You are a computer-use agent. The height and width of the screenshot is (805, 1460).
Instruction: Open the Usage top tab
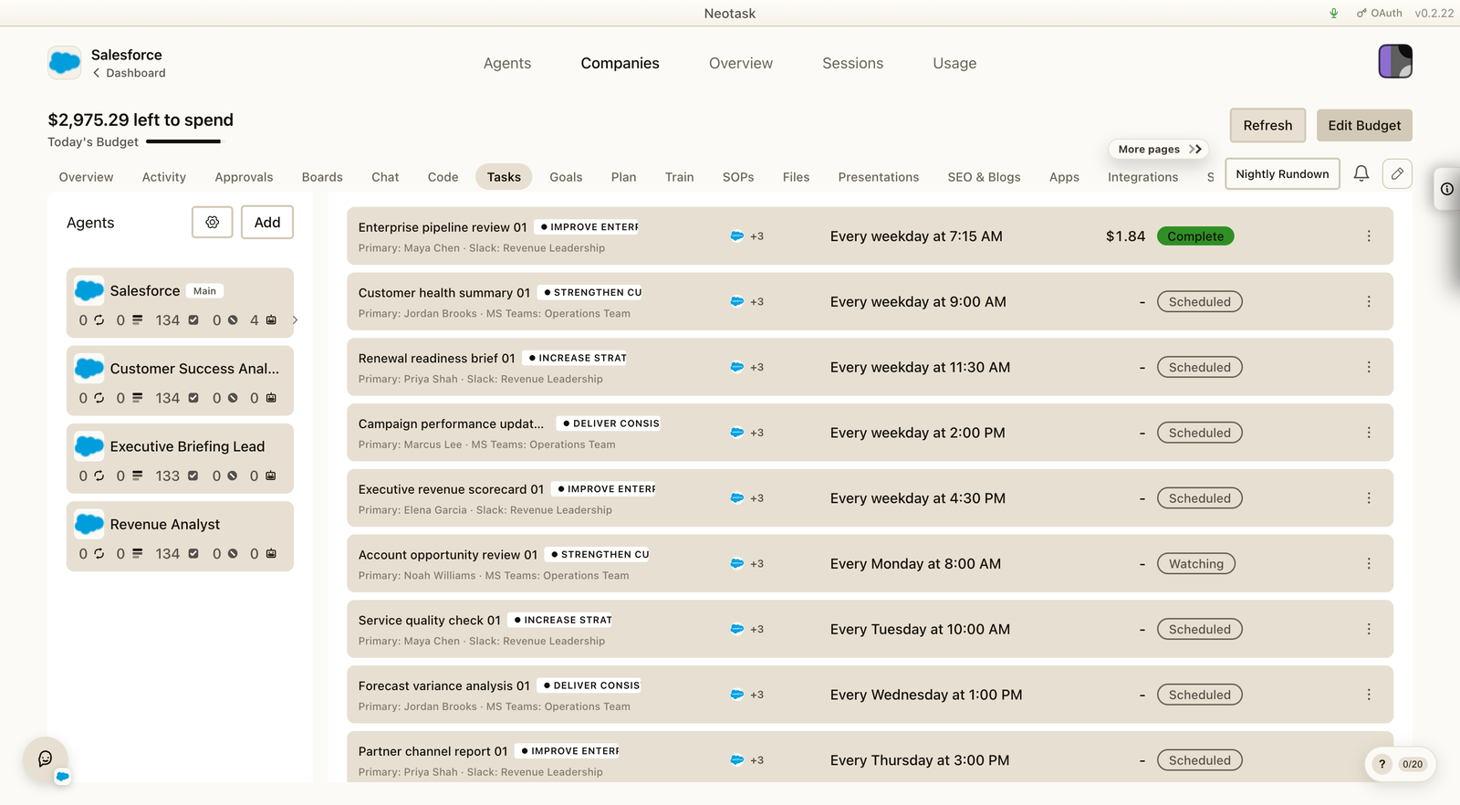click(x=954, y=63)
